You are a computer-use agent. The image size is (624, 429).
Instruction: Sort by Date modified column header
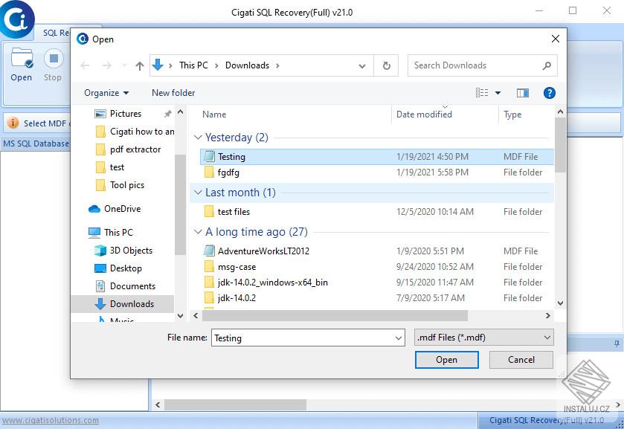(424, 114)
